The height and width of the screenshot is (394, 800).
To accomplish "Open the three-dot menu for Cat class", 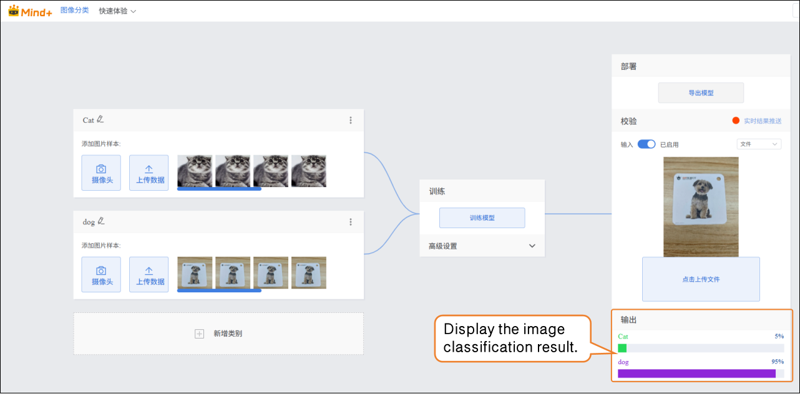I will tap(351, 120).
